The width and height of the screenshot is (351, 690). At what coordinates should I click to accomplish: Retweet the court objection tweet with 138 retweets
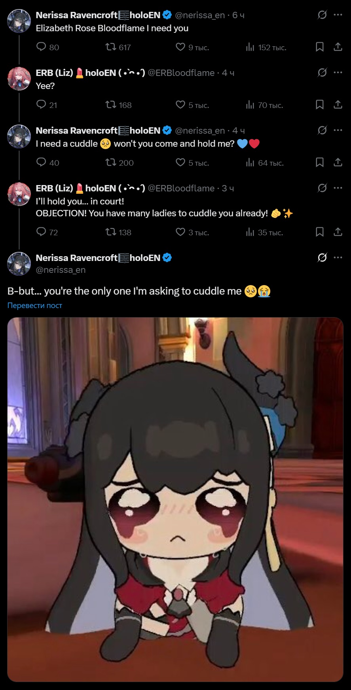118,232
